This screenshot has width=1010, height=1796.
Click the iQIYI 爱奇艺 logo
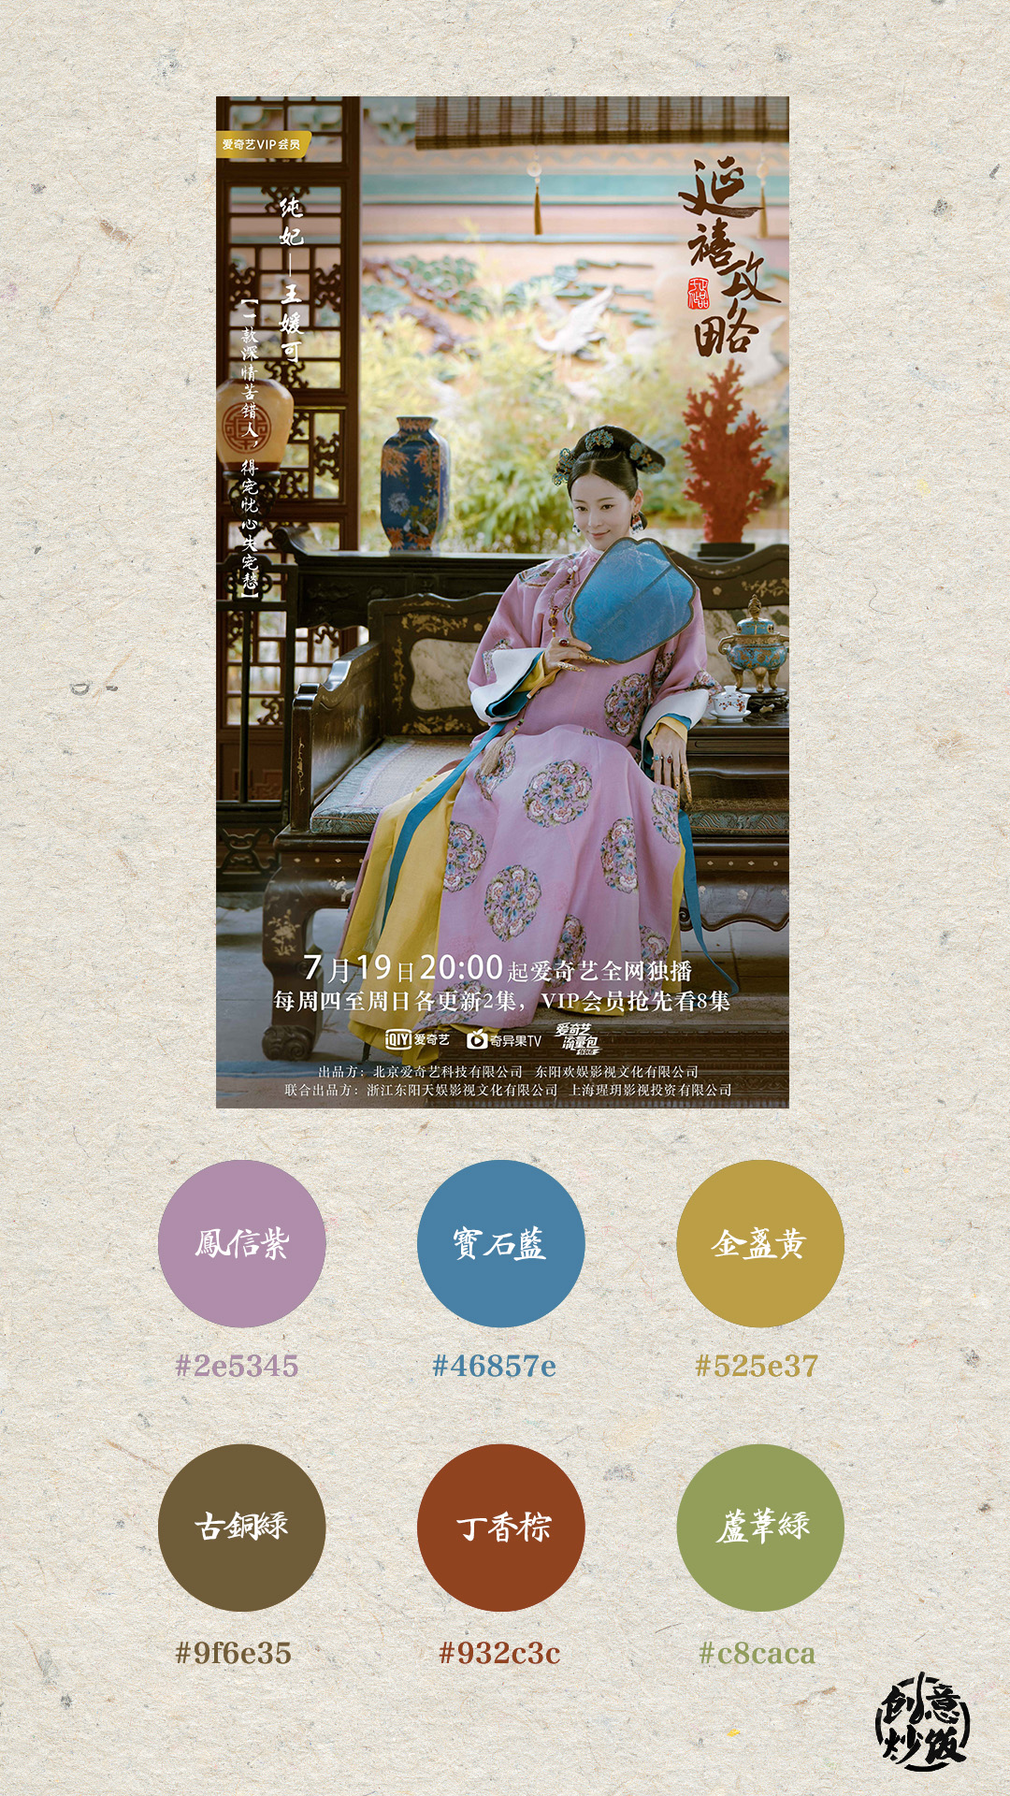tap(418, 1039)
